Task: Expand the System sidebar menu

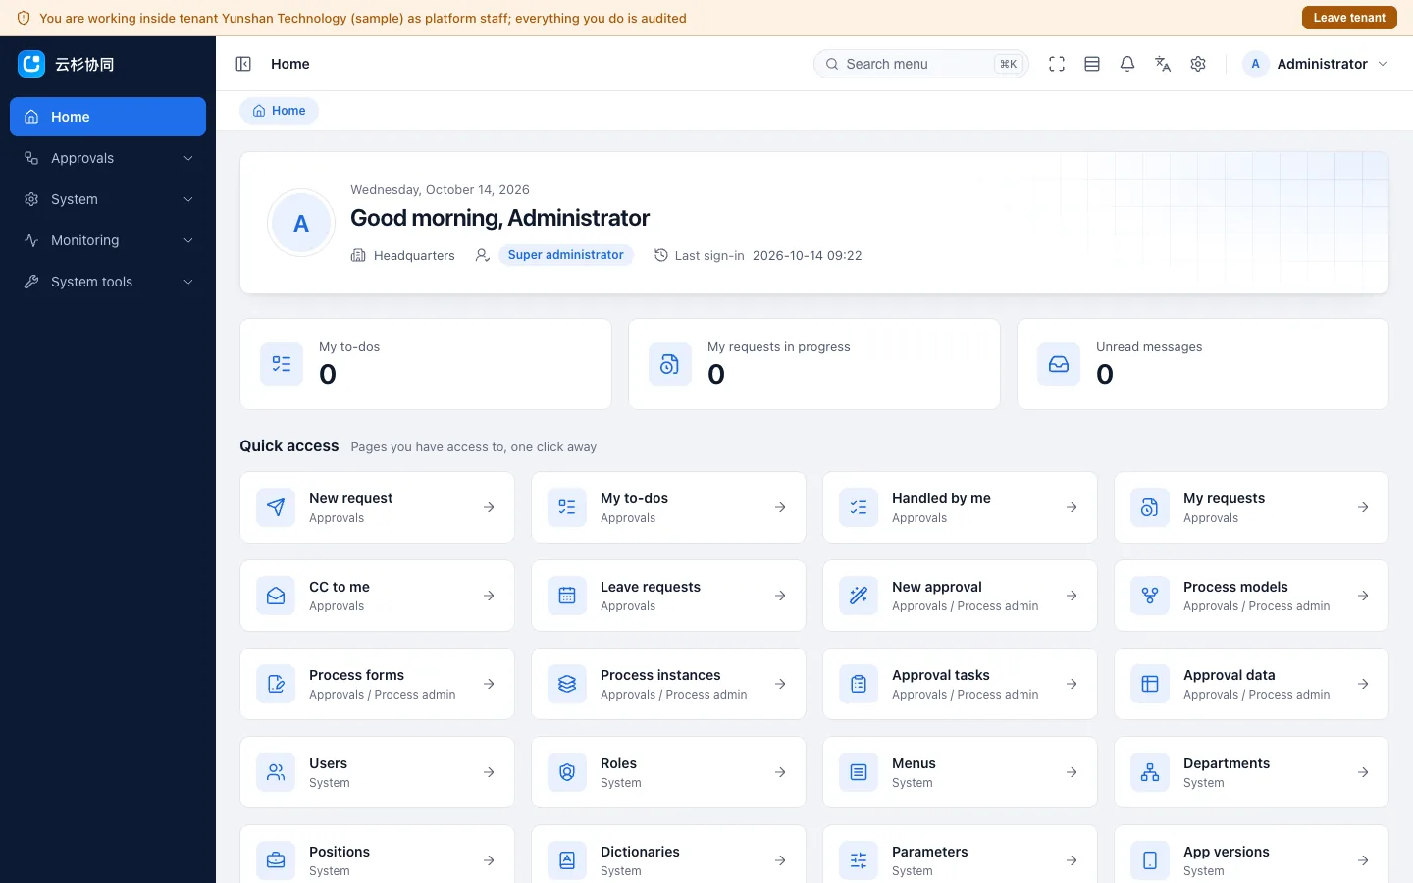Action: coord(108,199)
